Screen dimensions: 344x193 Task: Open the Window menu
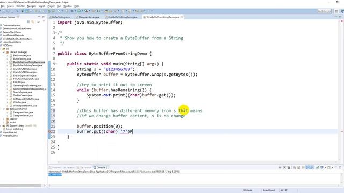[68, 6]
